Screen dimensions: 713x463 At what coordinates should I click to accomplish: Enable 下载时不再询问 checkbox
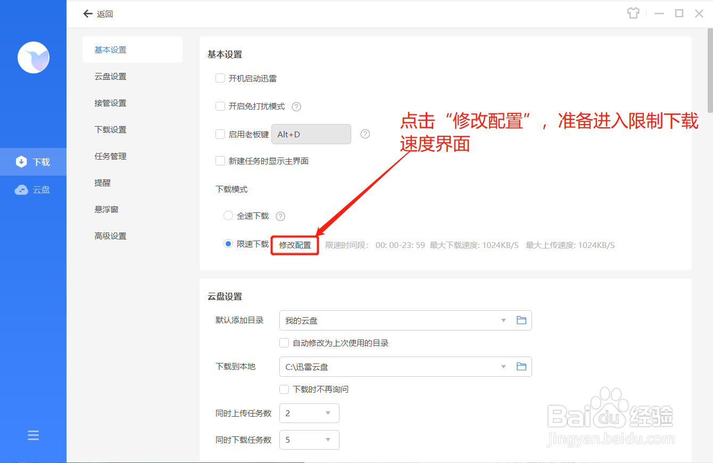pyautogui.click(x=284, y=389)
